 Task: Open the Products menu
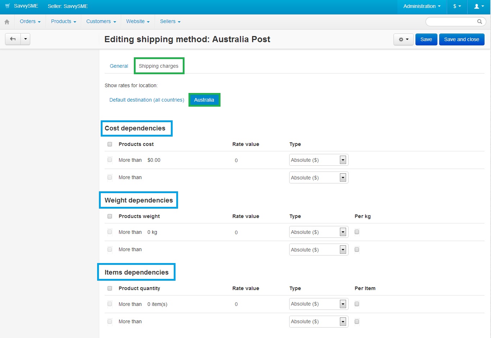(64, 22)
